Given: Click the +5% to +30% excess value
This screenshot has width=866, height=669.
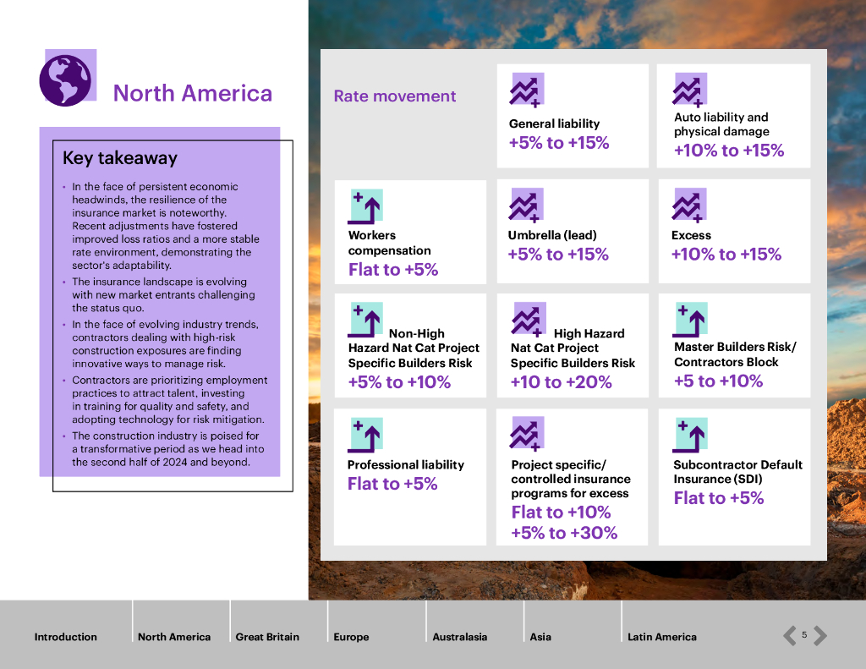Looking at the screenshot, I should 564,533.
